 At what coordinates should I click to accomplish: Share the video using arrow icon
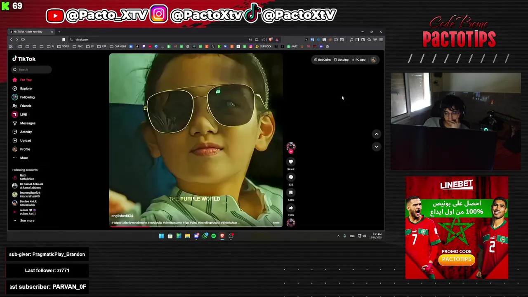[x=291, y=208]
